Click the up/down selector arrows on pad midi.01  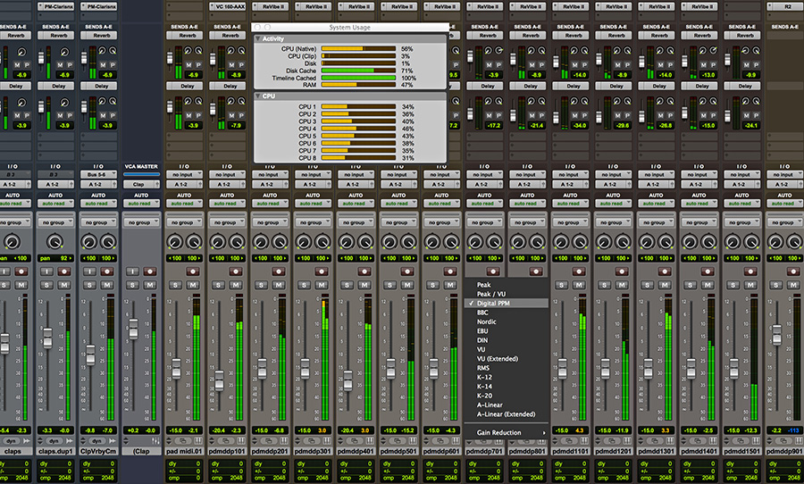coord(169,441)
